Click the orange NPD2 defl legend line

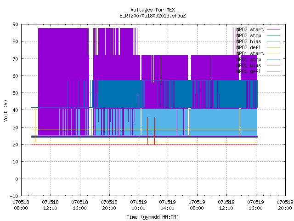pyautogui.click(x=273, y=47)
